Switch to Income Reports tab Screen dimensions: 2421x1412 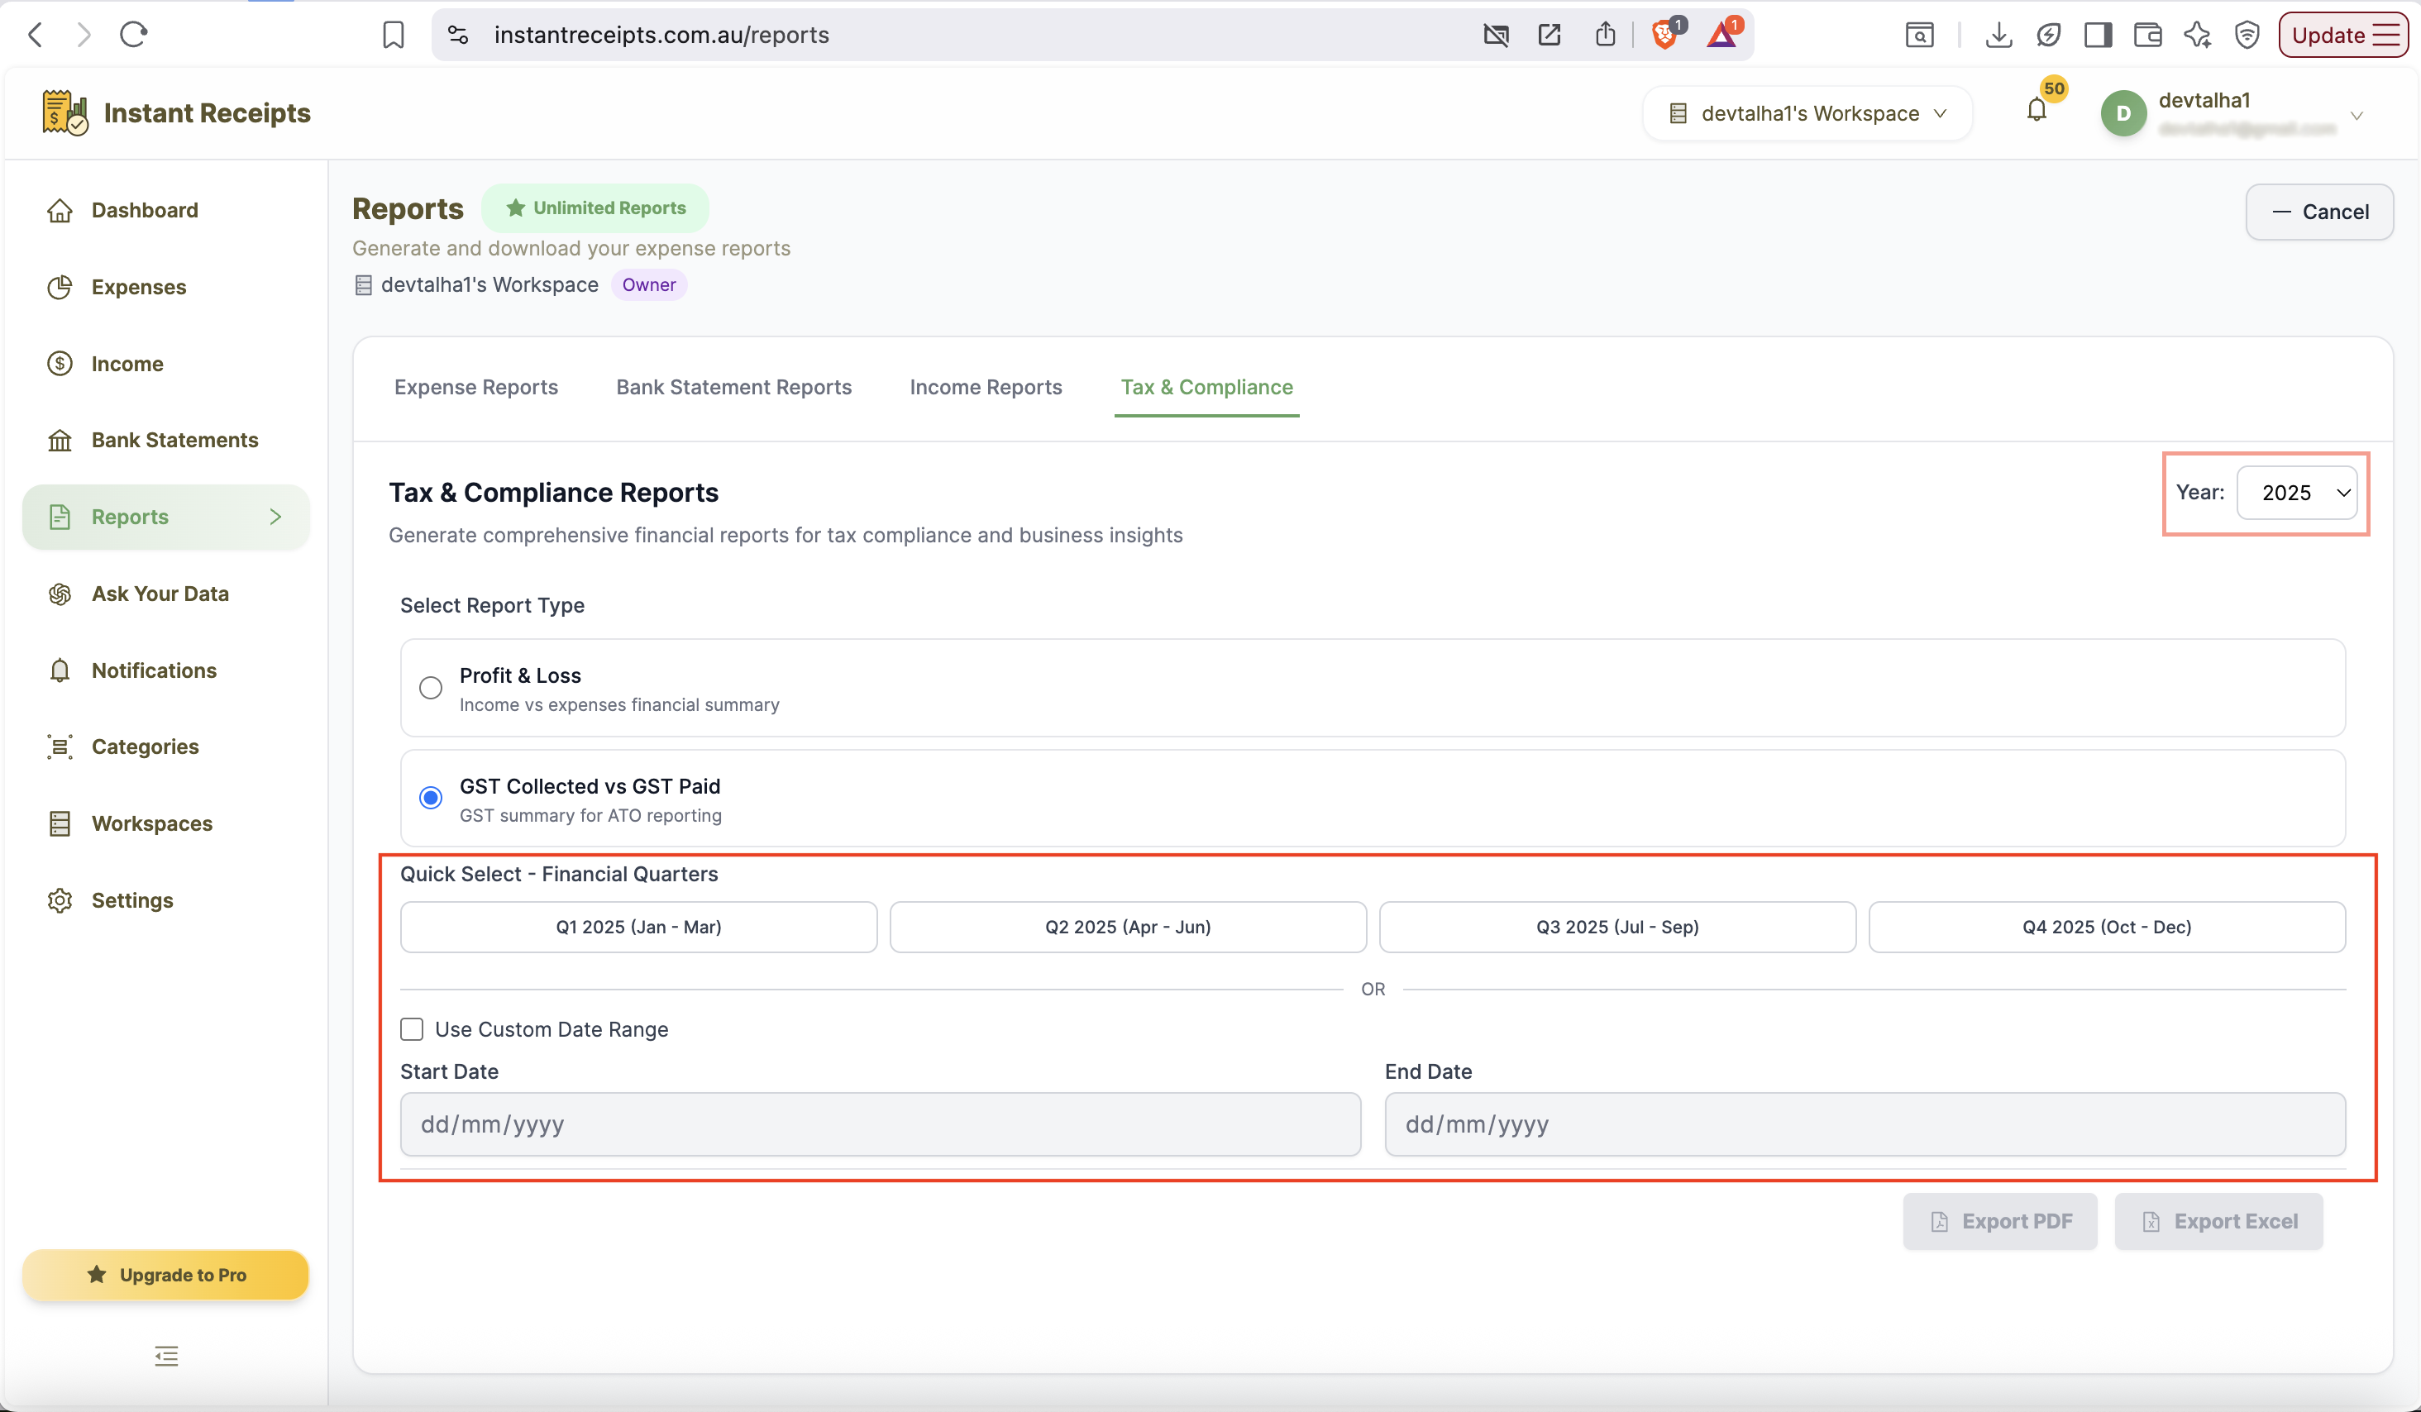coord(986,387)
